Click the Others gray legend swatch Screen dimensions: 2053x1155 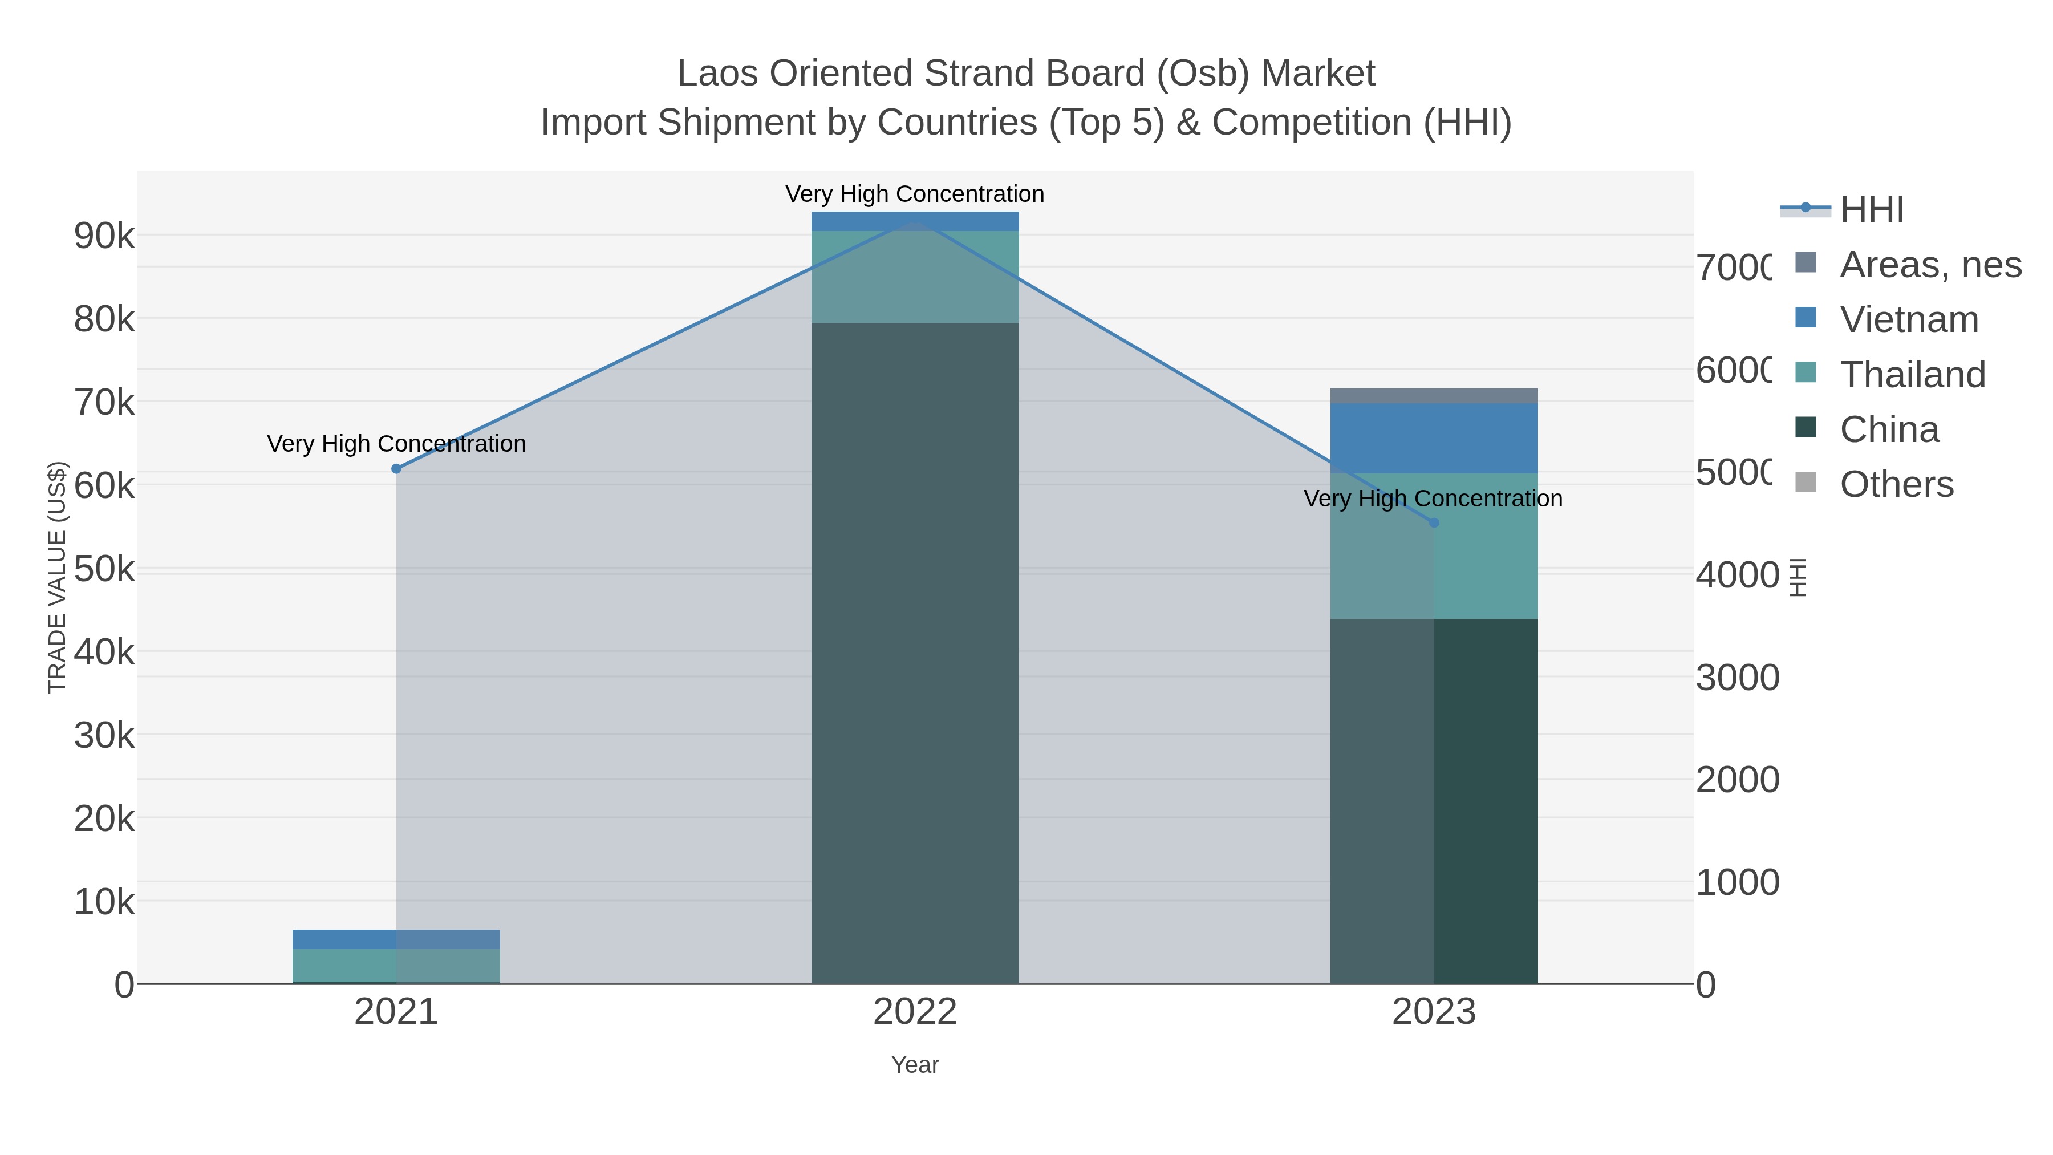(x=1805, y=482)
